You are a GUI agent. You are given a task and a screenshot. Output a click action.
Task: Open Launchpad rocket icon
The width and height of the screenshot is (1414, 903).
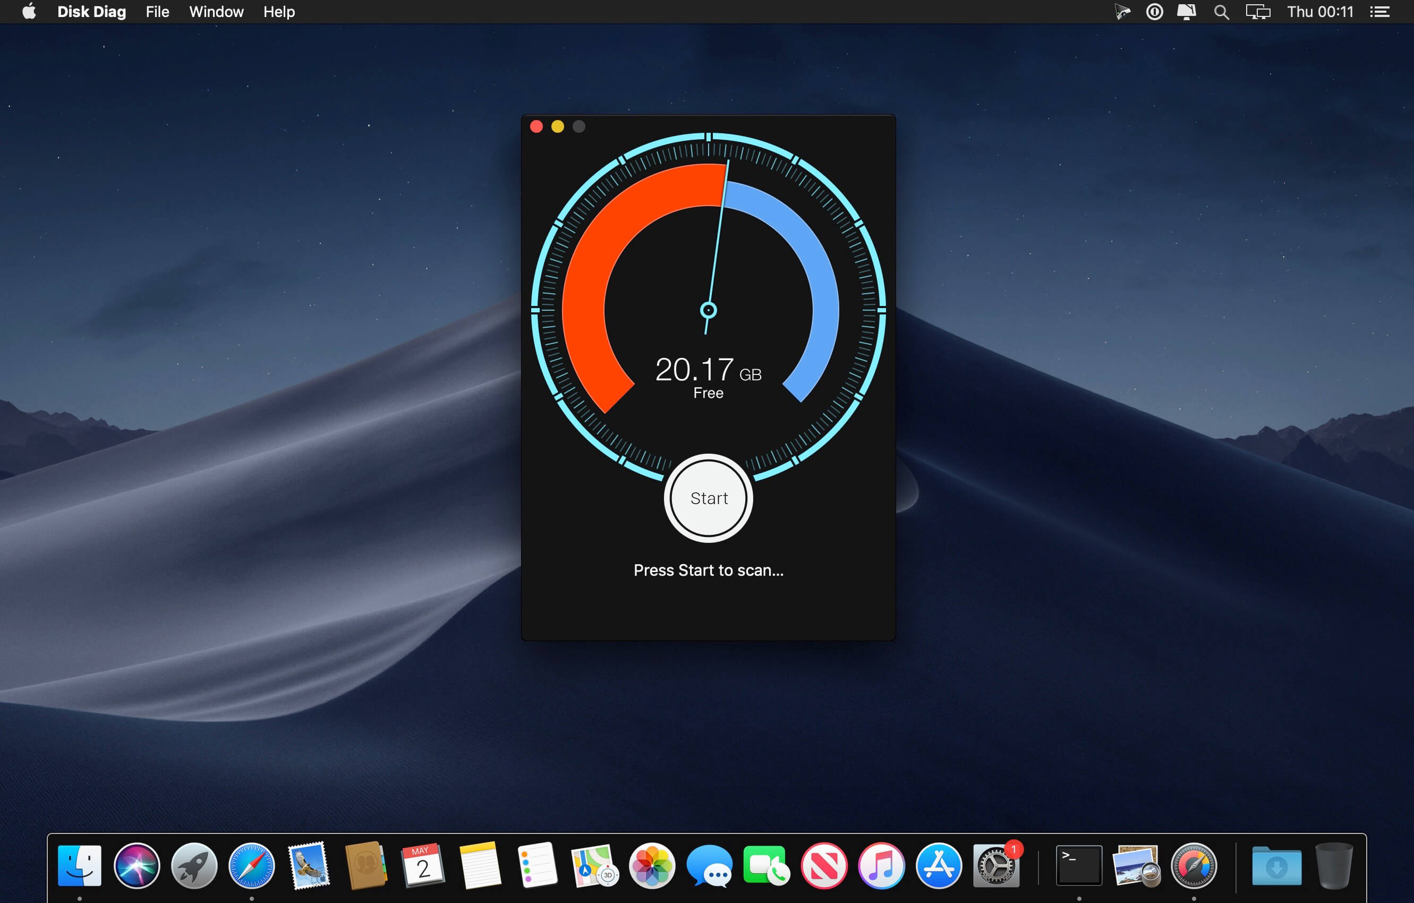point(194,865)
